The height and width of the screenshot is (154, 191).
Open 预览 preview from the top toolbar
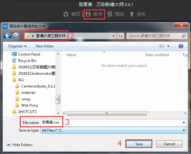(116, 14)
